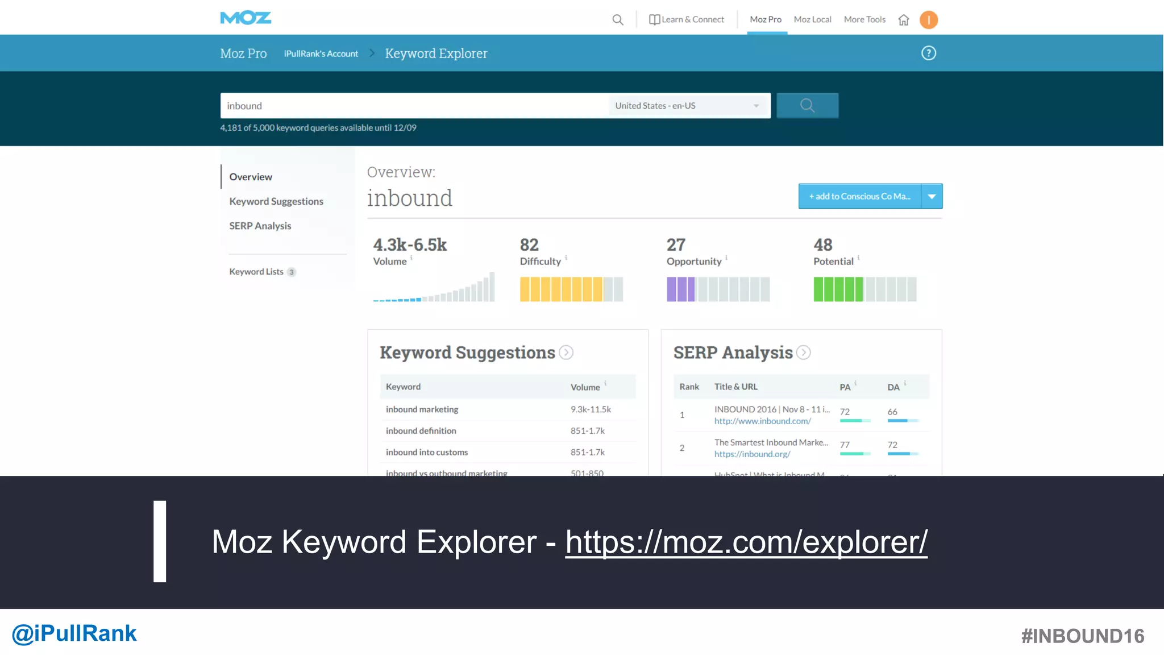Click the Keyword Explorer breadcrumb
Image resolution: width=1164 pixels, height=655 pixels.
tap(436, 53)
